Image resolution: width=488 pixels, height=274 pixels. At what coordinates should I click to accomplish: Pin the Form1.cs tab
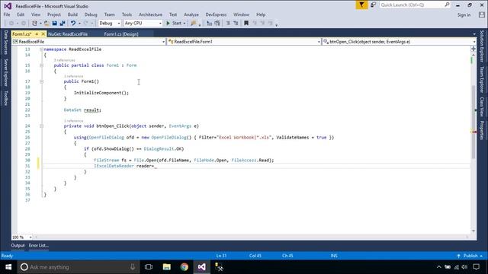click(37, 33)
